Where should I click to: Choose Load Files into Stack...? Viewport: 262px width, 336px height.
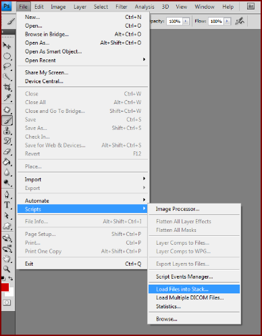tap(194, 289)
